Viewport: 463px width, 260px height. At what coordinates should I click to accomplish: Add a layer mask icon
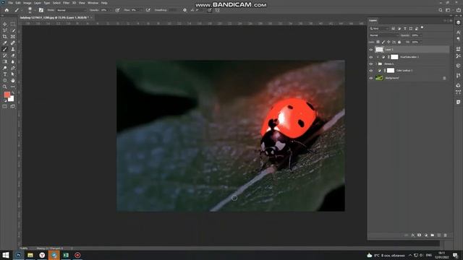click(420, 235)
